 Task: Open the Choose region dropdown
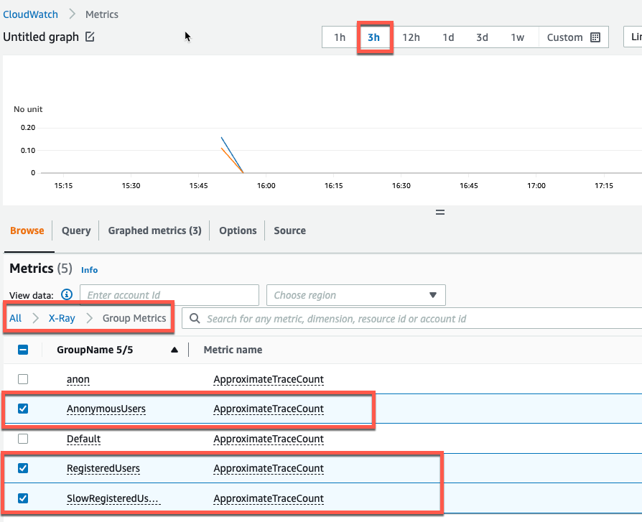(355, 295)
